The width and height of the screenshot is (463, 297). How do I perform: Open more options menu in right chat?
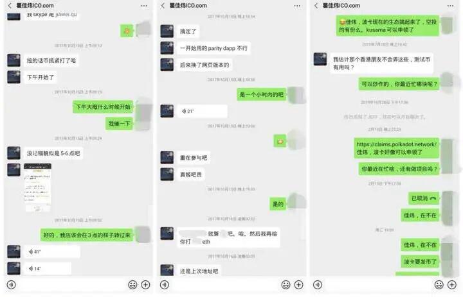(450, 6)
